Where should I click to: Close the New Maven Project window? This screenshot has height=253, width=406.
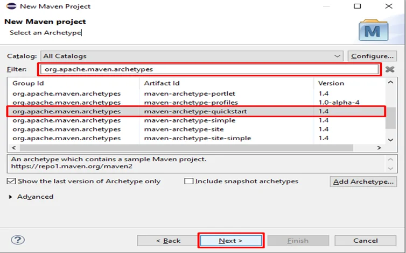pyautogui.click(x=389, y=6)
